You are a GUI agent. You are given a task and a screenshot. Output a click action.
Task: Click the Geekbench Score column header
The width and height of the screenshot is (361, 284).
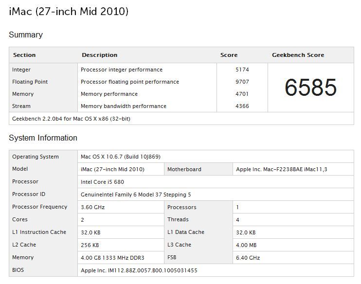(298, 55)
